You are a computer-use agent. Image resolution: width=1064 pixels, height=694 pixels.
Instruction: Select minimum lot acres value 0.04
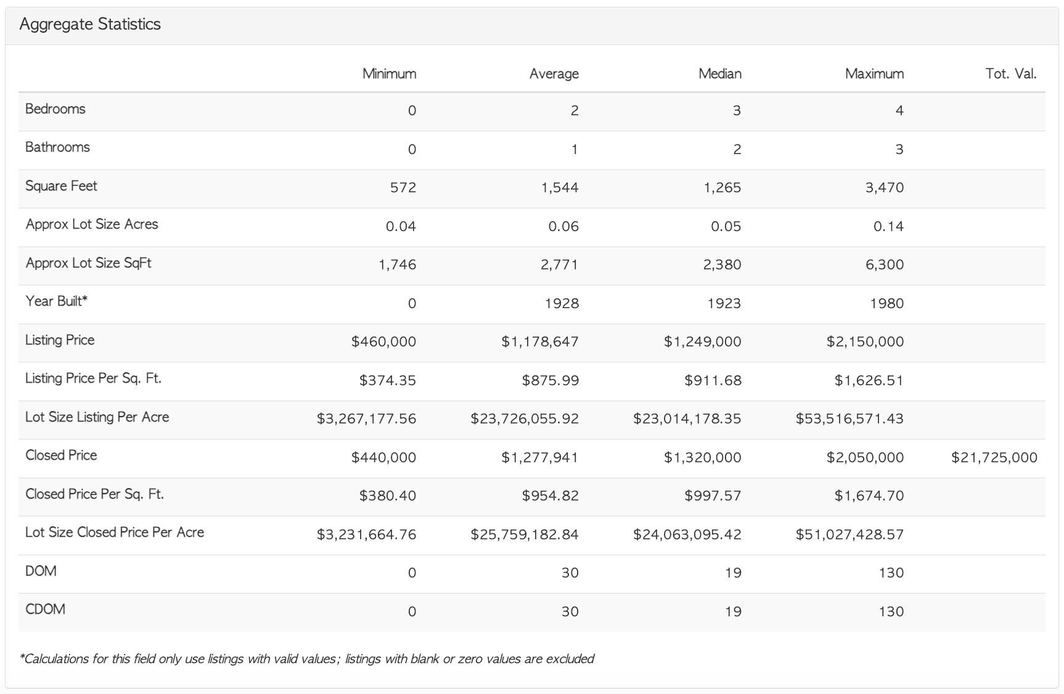401,226
